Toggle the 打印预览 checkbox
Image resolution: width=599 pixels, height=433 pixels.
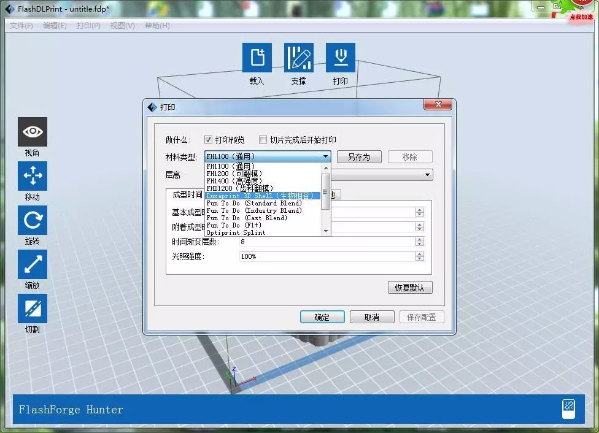208,140
